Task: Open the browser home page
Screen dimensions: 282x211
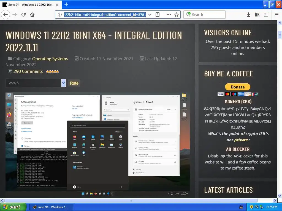Action: click(x=32, y=15)
